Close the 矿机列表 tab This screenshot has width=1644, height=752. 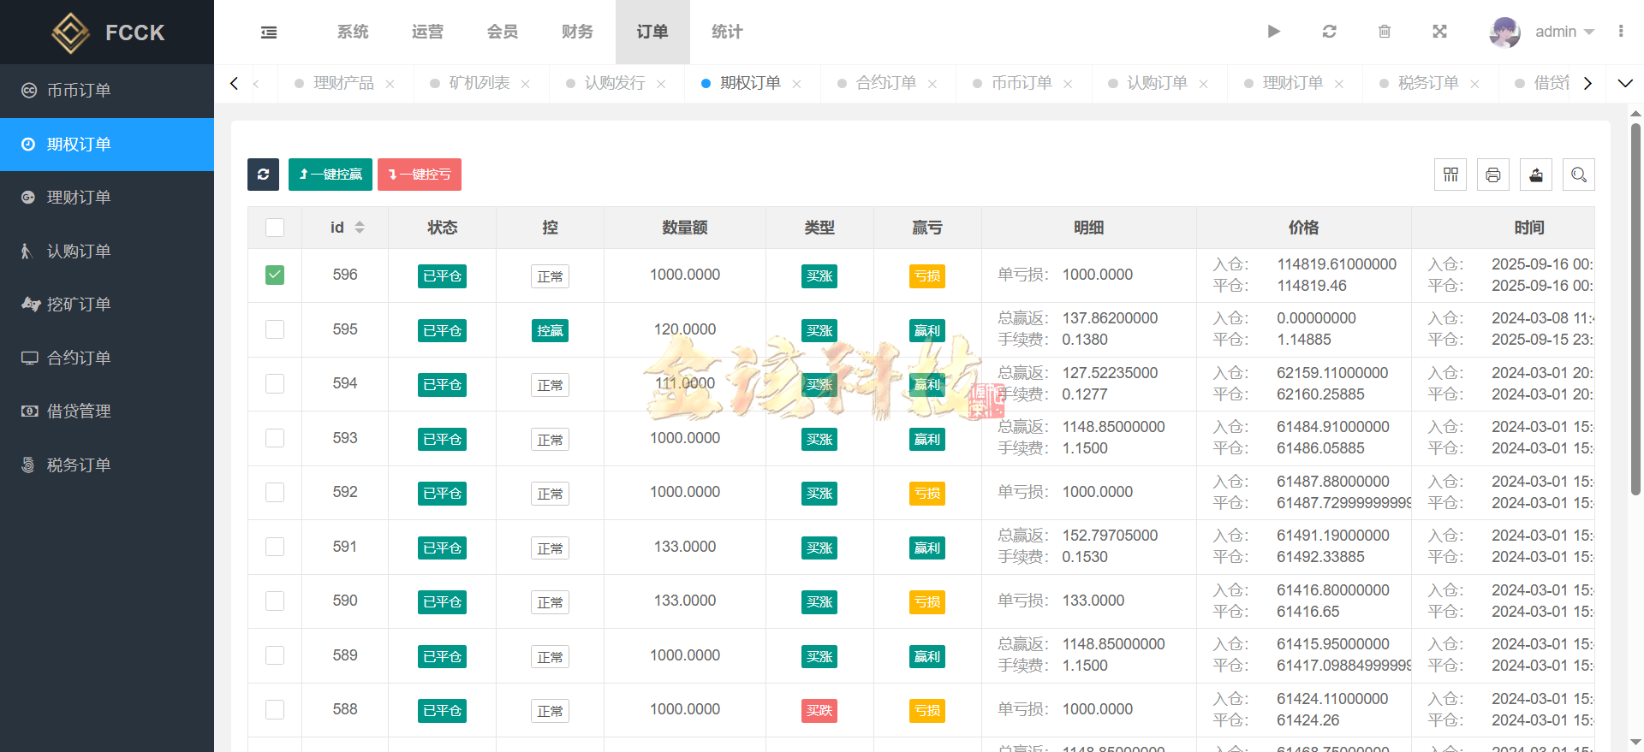526,84
